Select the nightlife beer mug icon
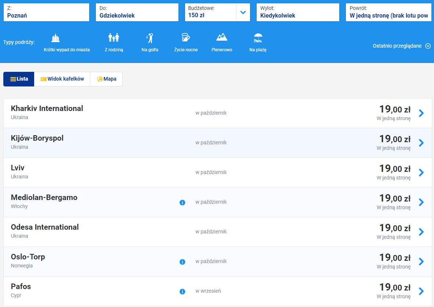This screenshot has height=307, width=434. pos(186,38)
